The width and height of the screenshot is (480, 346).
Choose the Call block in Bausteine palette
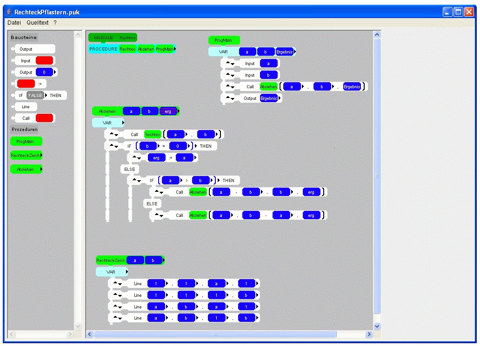[x=26, y=118]
